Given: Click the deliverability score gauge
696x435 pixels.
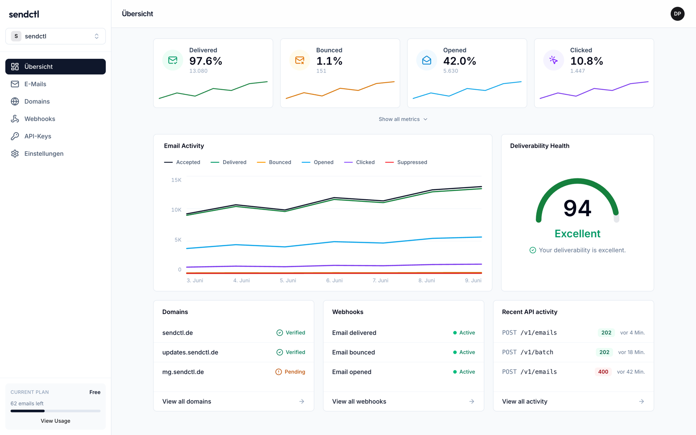Looking at the screenshot, I should point(577,200).
